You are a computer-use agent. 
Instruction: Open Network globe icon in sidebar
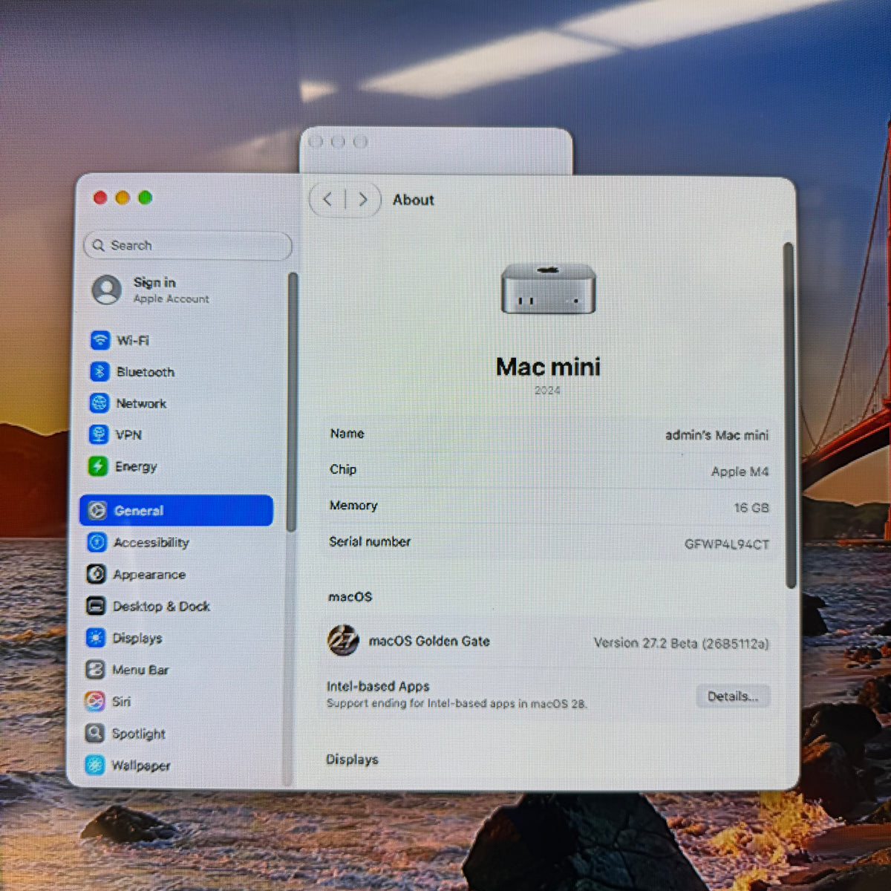coord(99,403)
